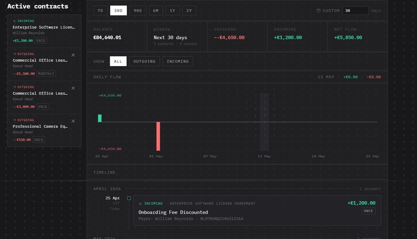Click the incoming arrow icon in timeline entry

(140, 204)
